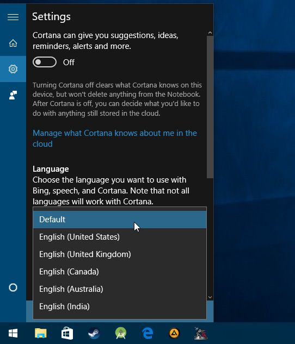Open the Windows Store from taskbar
The height and width of the screenshot is (344, 295).
pos(67,333)
